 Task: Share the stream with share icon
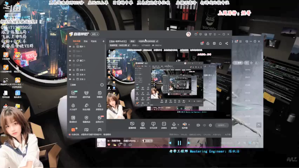coord(226,43)
